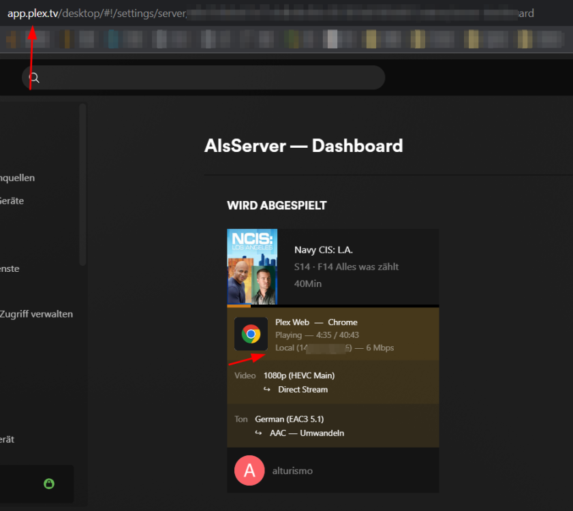The height and width of the screenshot is (511, 573).
Task: Click the WIRD ABGESPIELT section heading
Action: tap(277, 206)
